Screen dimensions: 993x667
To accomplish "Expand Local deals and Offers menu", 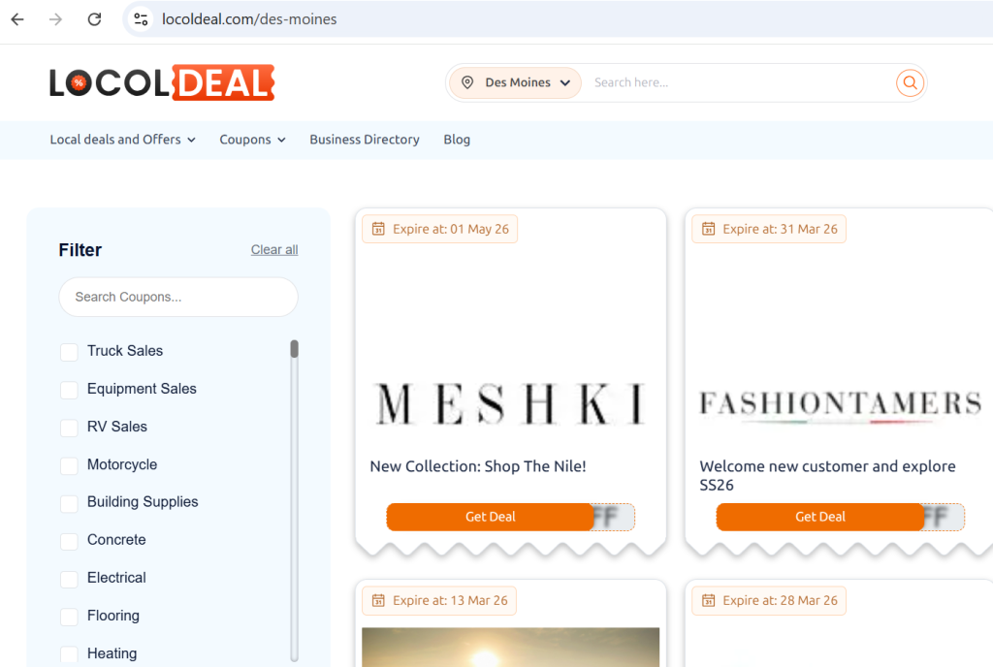I will [122, 140].
